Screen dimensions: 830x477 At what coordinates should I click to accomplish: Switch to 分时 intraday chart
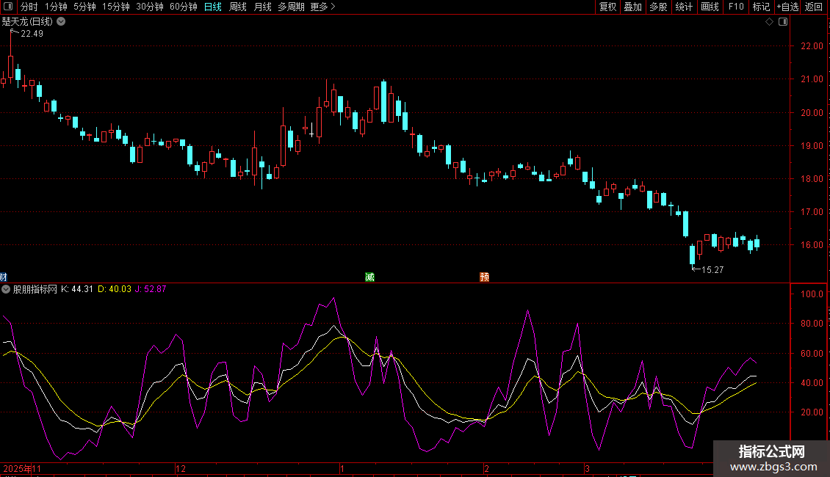pyautogui.click(x=29, y=7)
